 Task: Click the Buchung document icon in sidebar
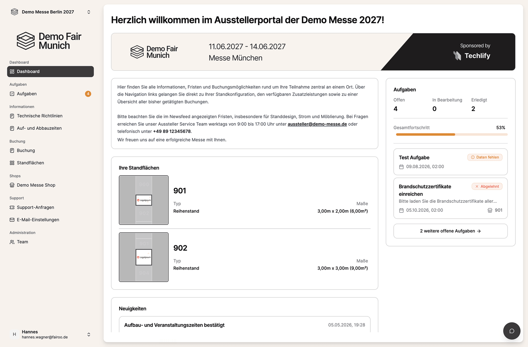coord(12,150)
